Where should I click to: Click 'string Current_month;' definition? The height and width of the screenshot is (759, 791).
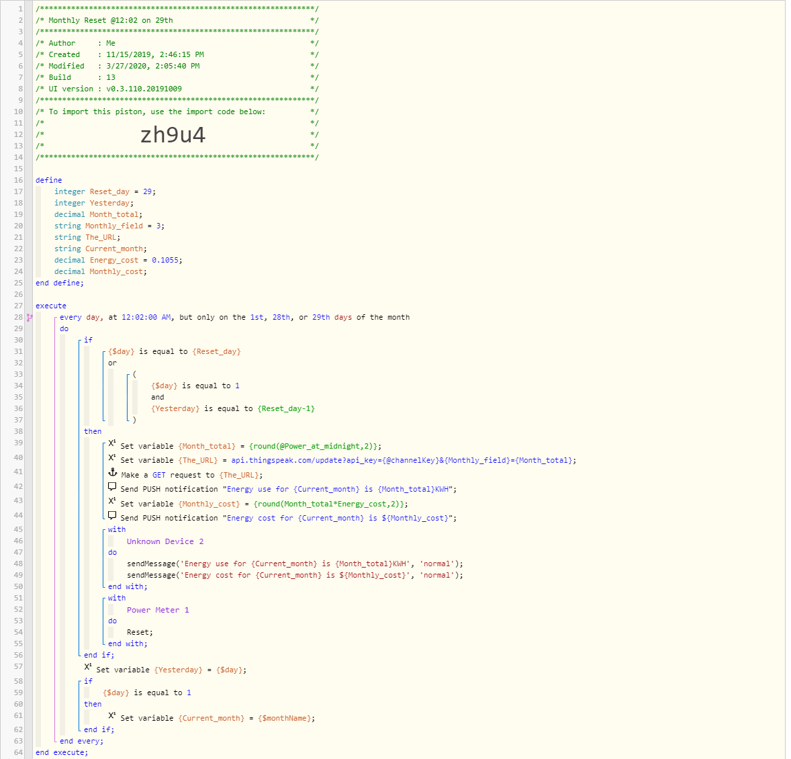101,249
